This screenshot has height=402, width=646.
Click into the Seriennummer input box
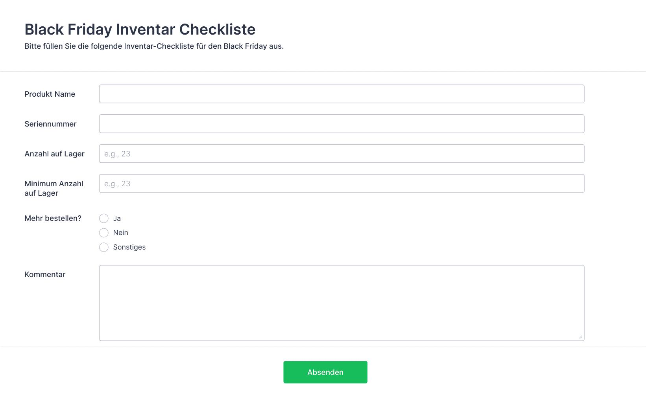pyautogui.click(x=341, y=124)
